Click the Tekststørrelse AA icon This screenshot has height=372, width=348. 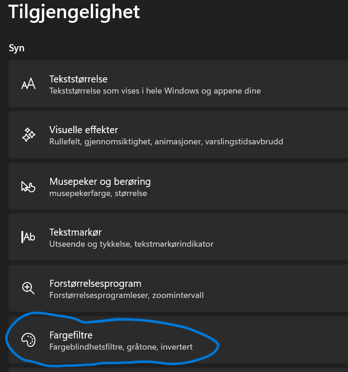28,84
